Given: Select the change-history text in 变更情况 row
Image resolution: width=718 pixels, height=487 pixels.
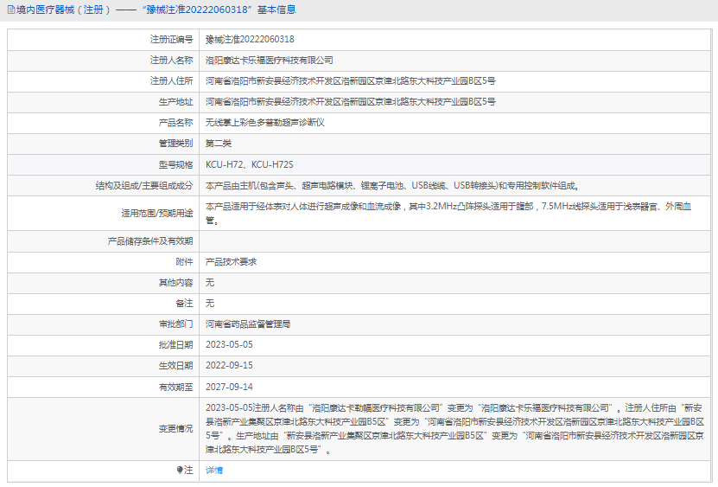Looking at the screenshot, I should tap(454, 429).
